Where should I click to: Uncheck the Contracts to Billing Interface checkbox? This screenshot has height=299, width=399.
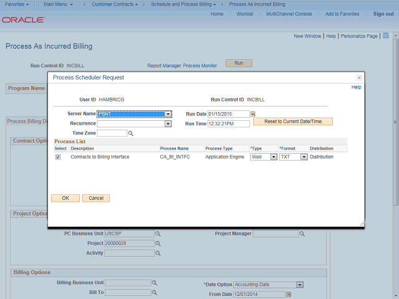58,157
